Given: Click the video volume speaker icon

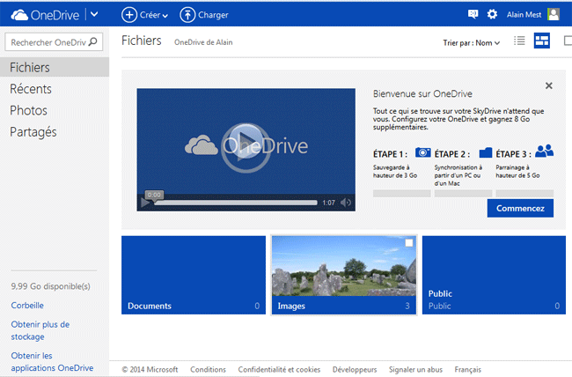Looking at the screenshot, I should pos(346,203).
